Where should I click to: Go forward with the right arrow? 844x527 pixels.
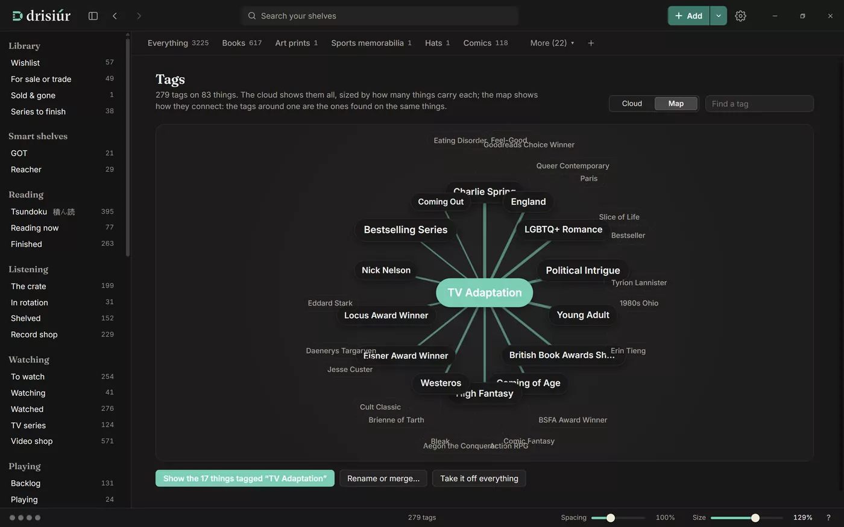139,16
